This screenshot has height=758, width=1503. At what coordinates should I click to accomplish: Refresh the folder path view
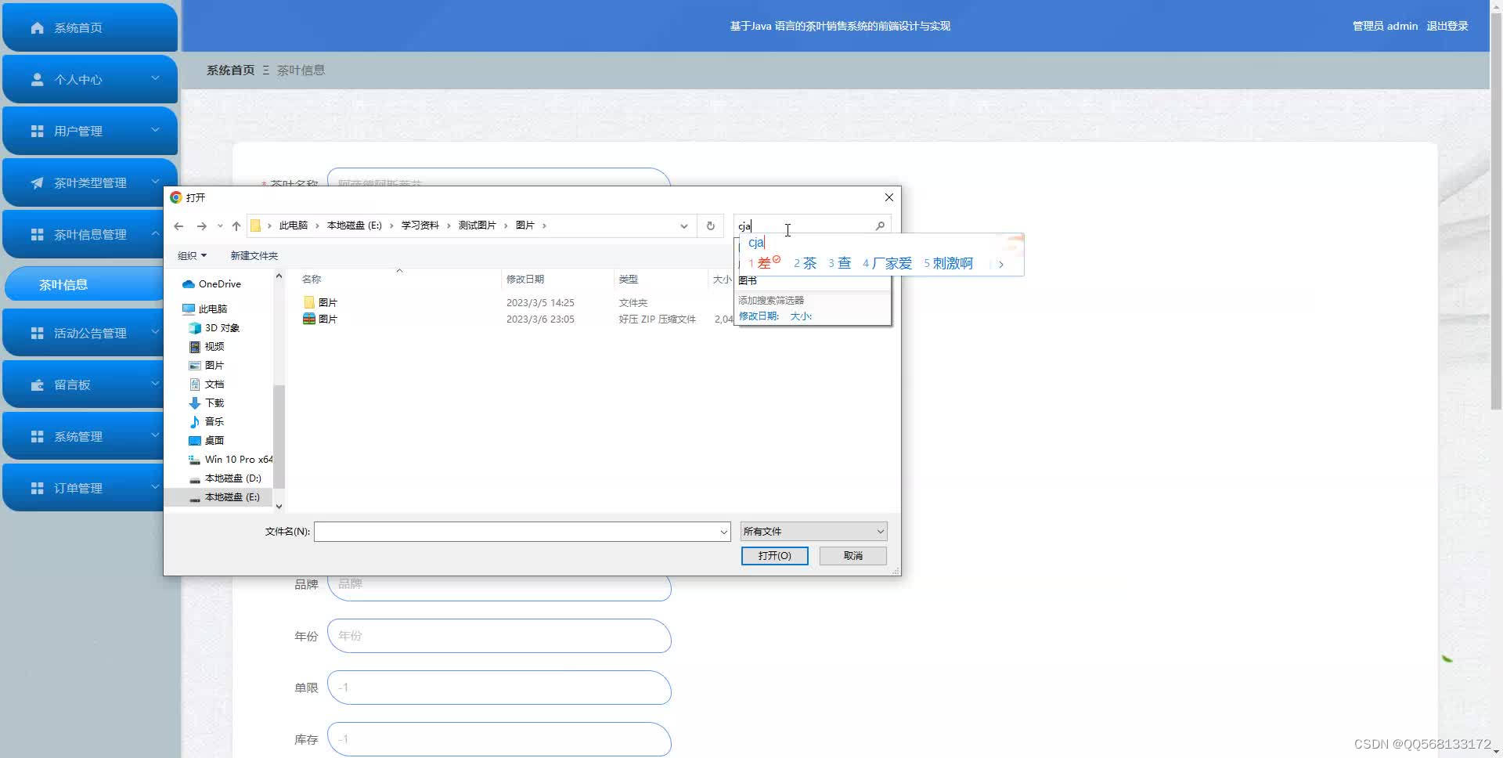click(711, 226)
